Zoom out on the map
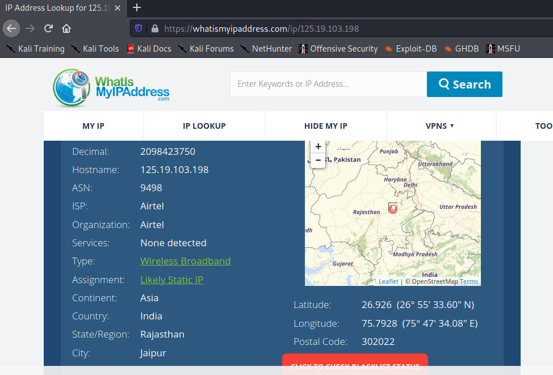This screenshot has width=553, height=375. click(318, 161)
